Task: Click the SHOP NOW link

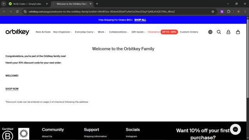Action: point(12,89)
